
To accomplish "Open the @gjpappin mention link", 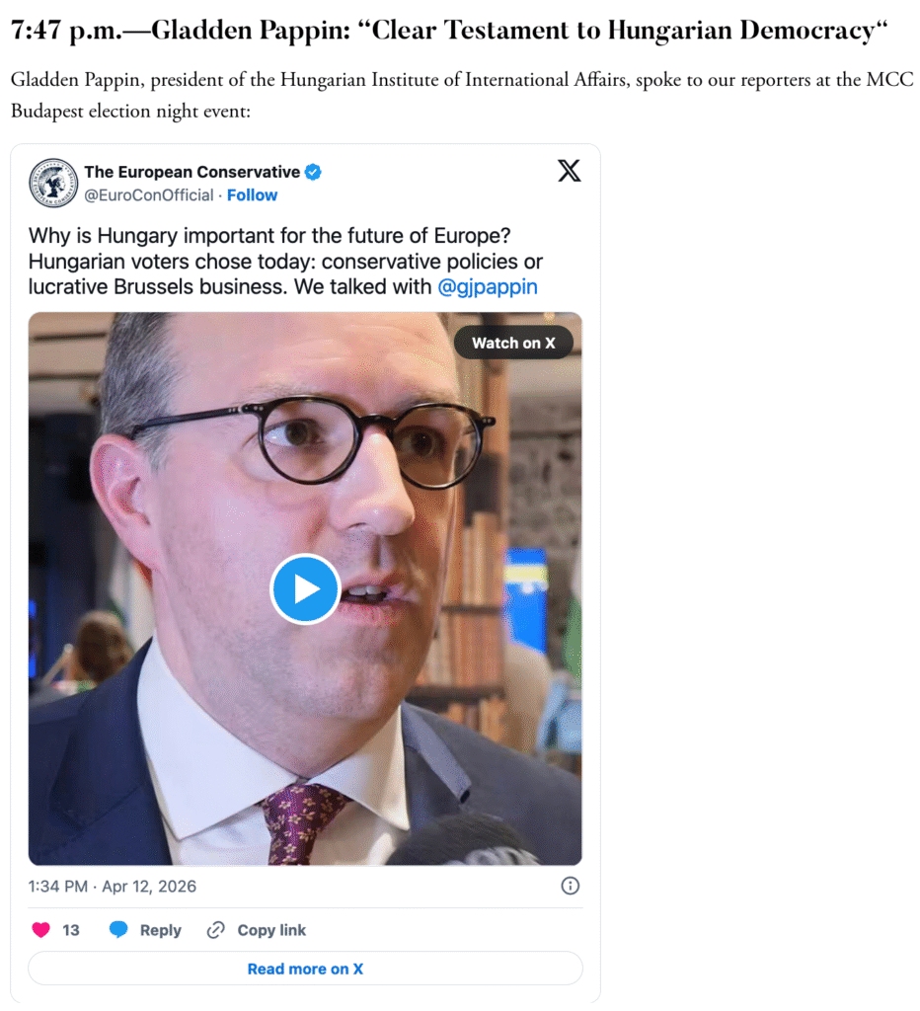I will tap(488, 287).
